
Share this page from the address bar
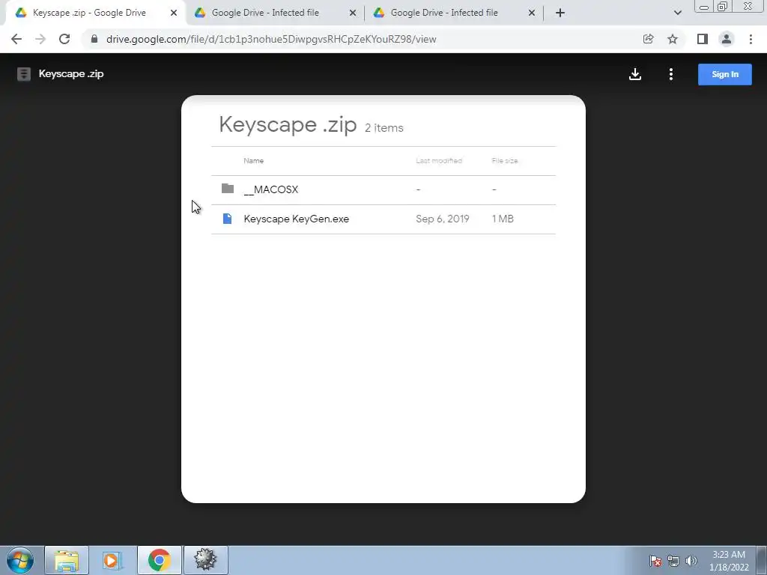tap(648, 39)
